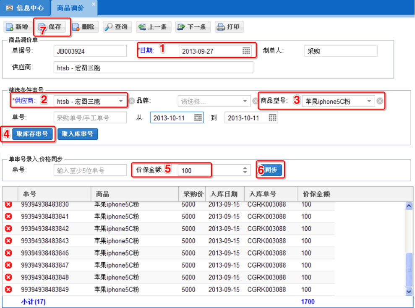Print the document using 打印
This screenshot has width=415, height=308.
point(229,27)
